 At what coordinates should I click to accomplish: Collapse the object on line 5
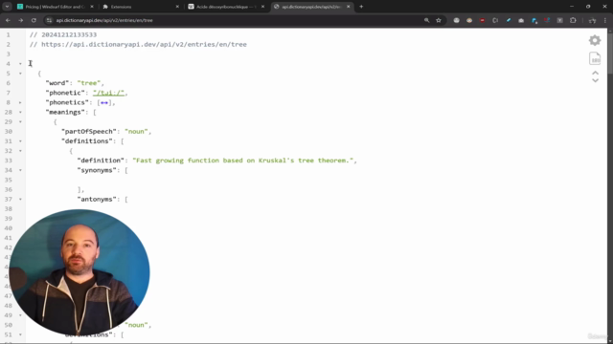coord(20,74)
